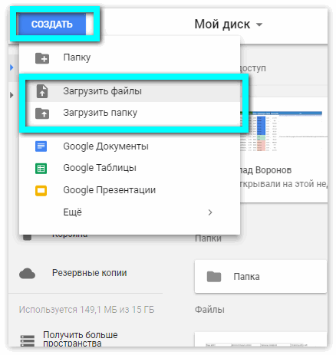Expand the blue sidebar tree arrow
The width and height of the screenshot is (336, 355).
pyautogui.click(x=12, y=67)
